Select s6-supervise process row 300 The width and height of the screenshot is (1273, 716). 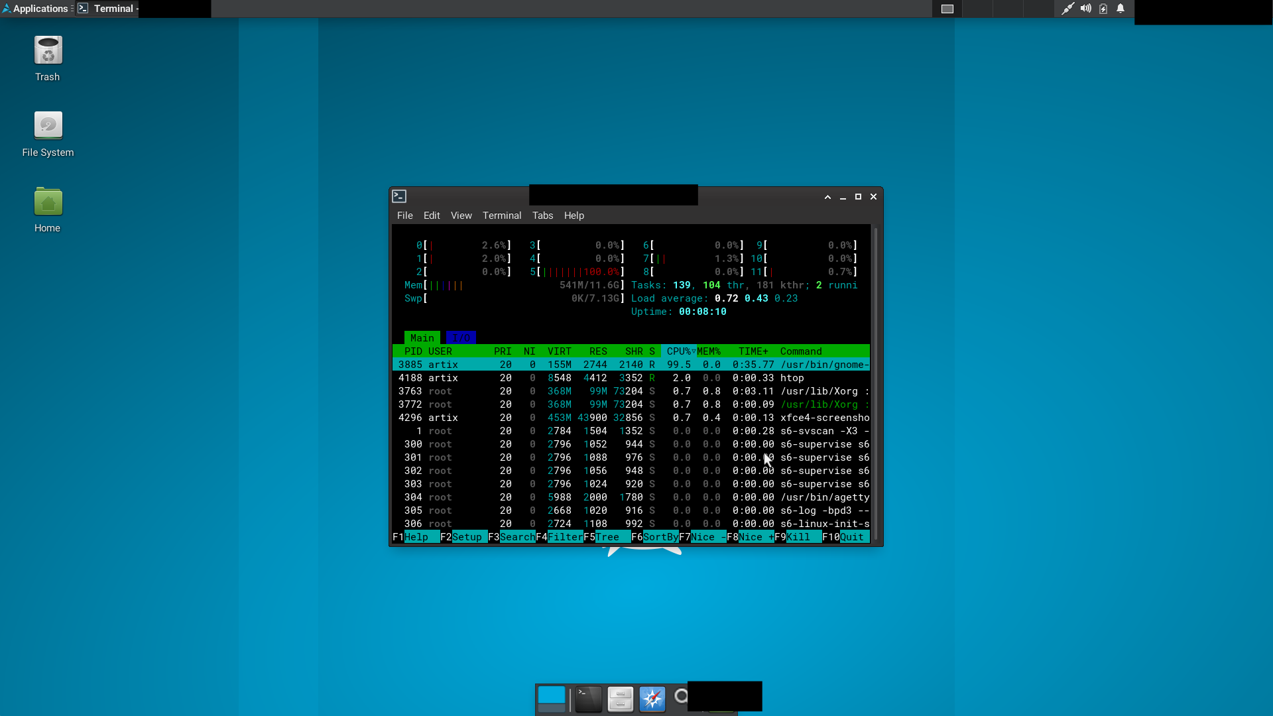click(x=631, y=444)
